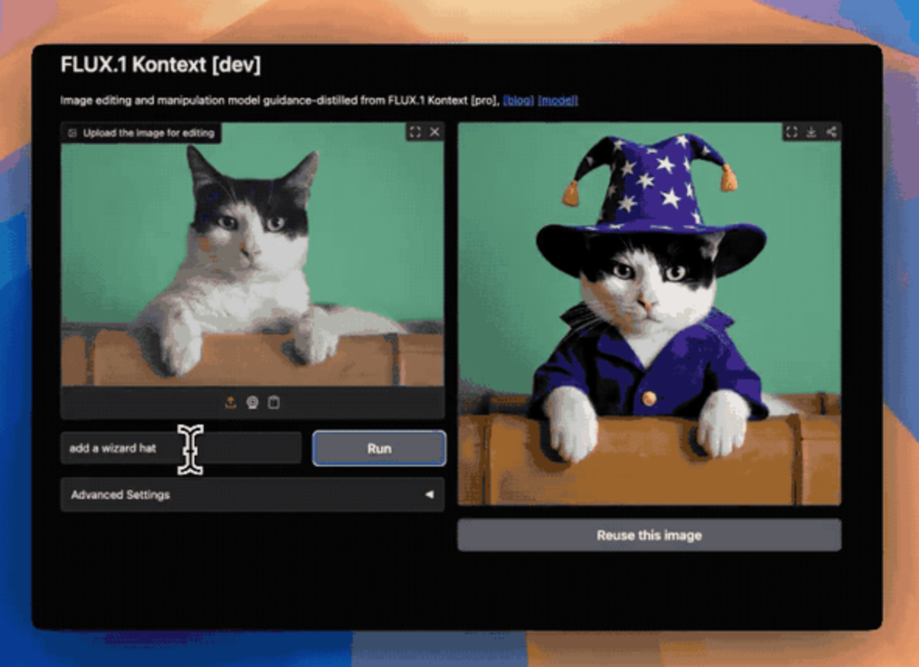Click the upload file icon below input image

pos(230,403)
